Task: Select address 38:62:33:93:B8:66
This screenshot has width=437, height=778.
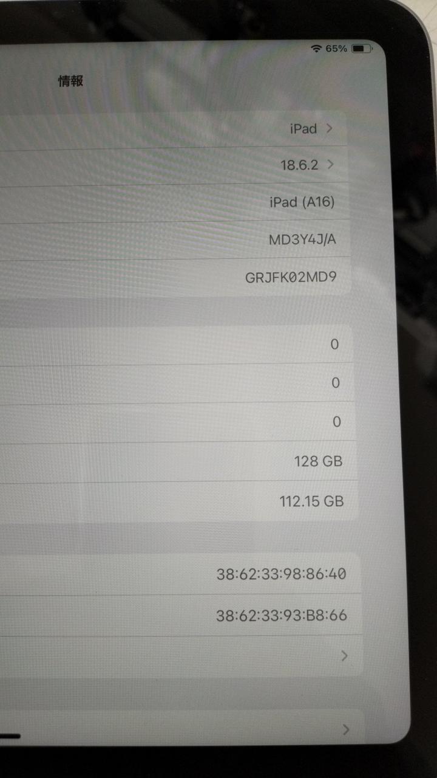Action: [x=282, y=616]
